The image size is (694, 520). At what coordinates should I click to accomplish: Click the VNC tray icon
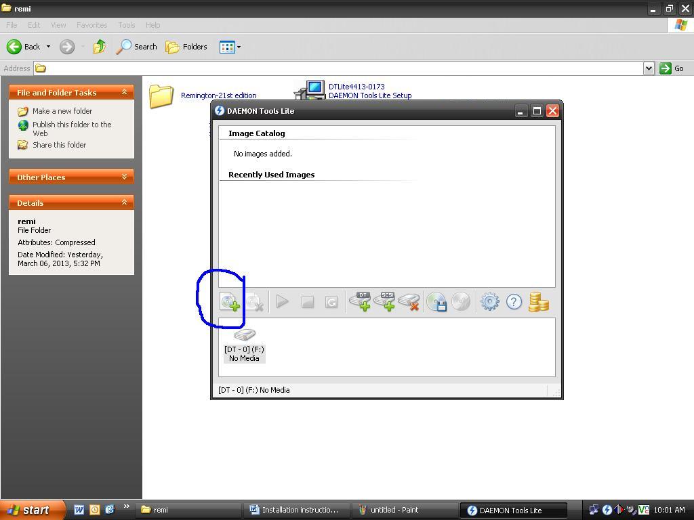click(644, 510)
